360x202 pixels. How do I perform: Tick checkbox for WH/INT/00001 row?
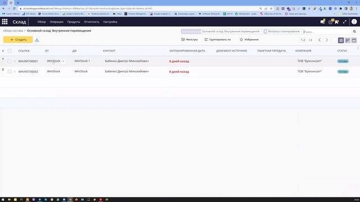point(10,61)
